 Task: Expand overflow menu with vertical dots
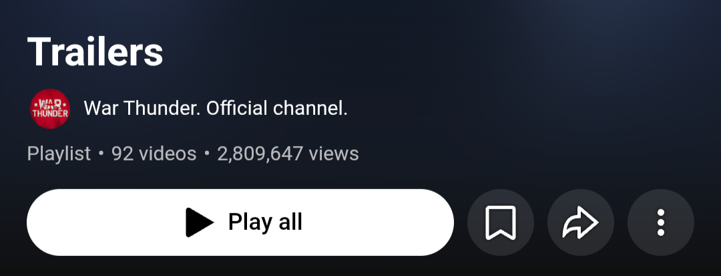[x=661, y=223]
